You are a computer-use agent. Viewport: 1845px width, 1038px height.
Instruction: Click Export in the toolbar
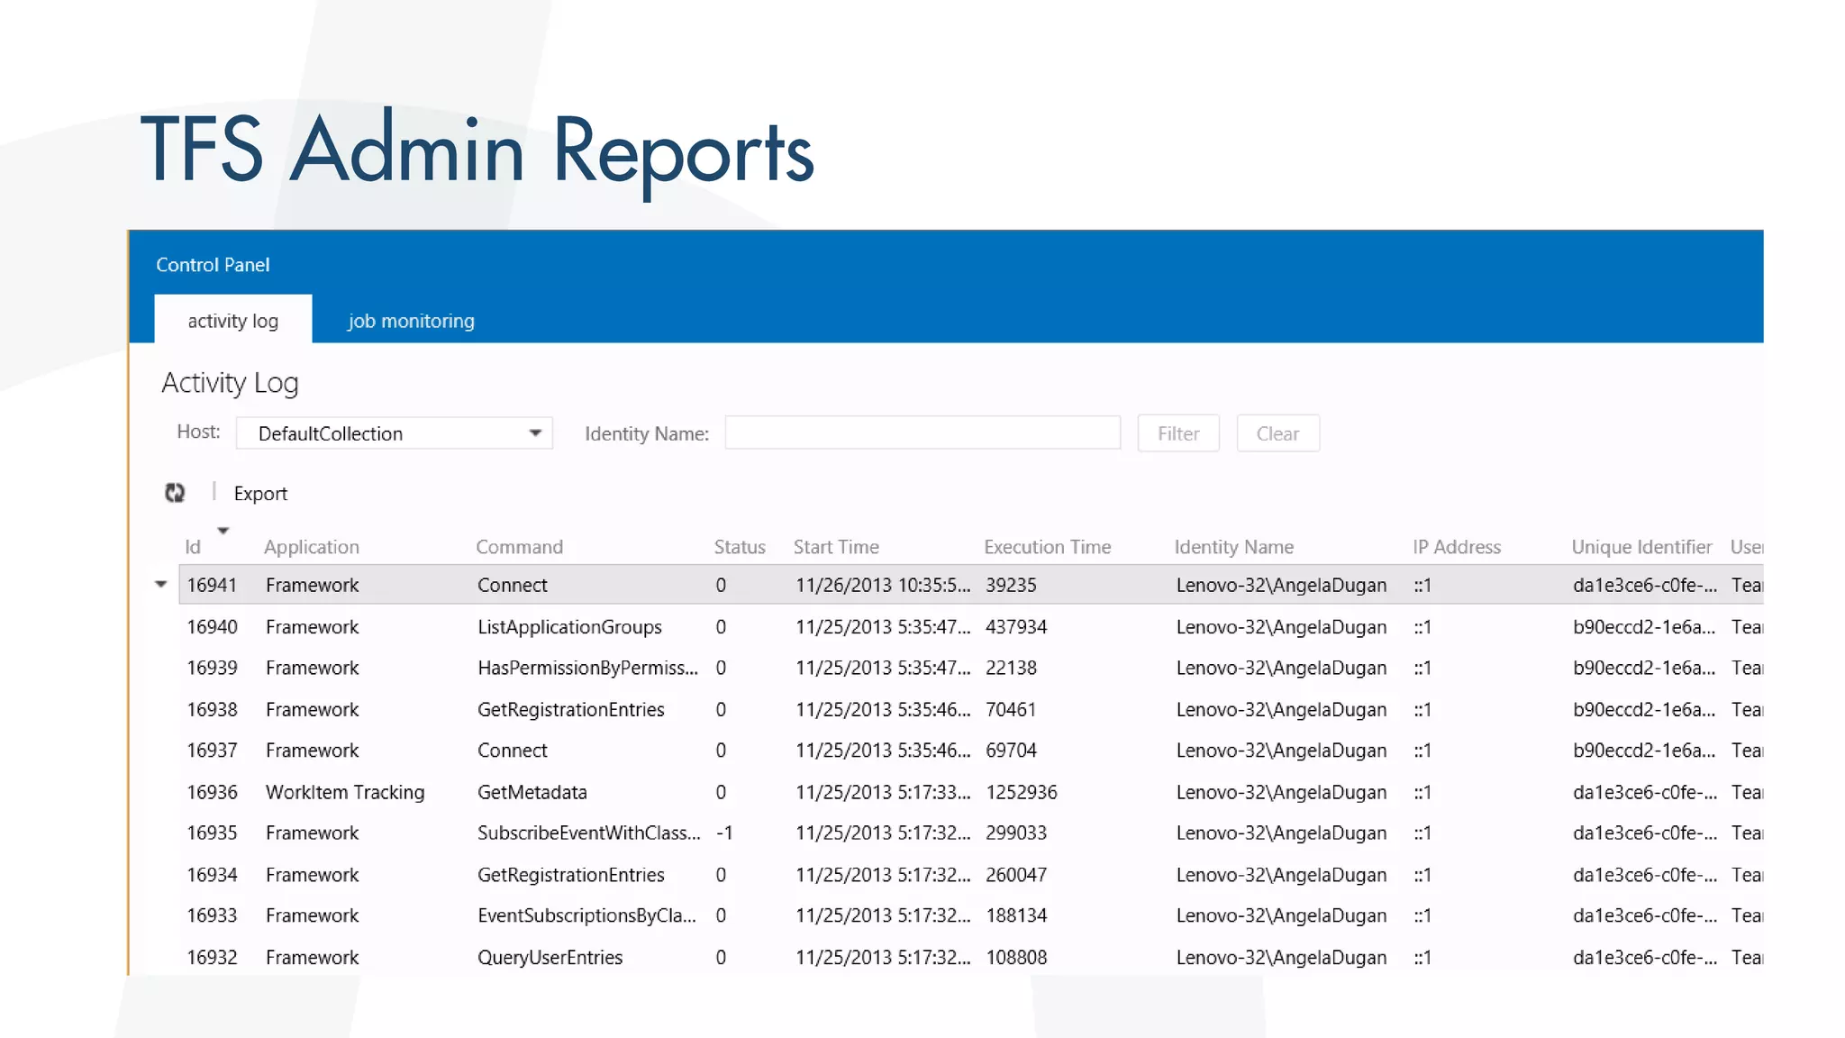[x=260, y=494]
